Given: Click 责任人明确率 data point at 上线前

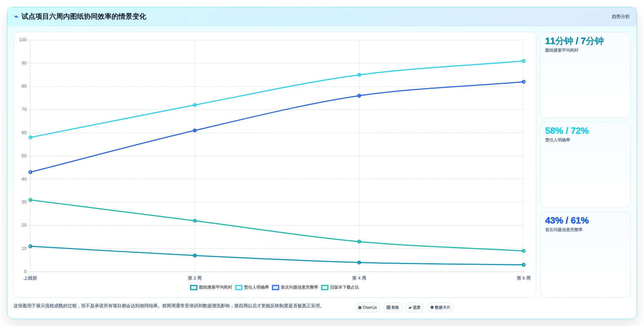Looking at the screenshot, I should coord(31,138).
